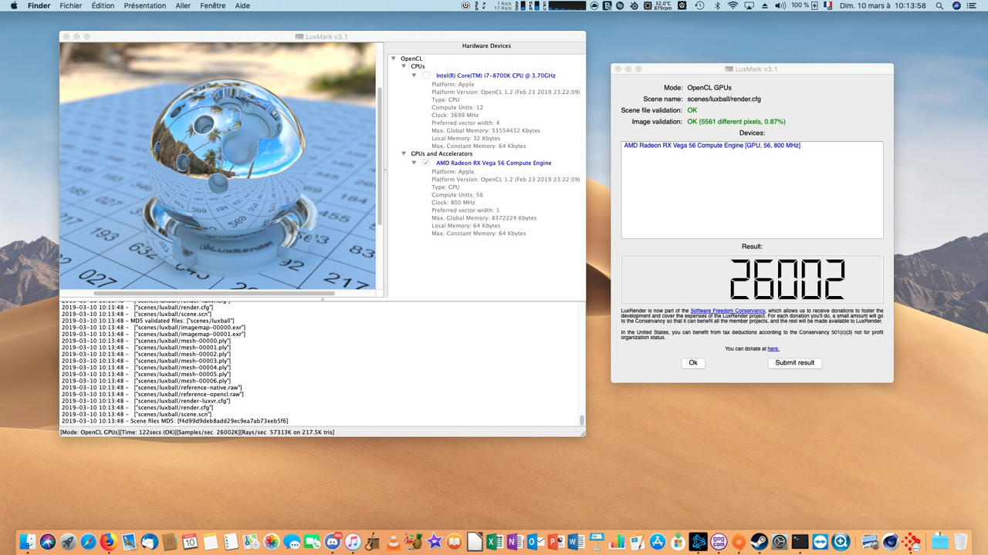Open Trash in the Dock

[x=960, y=542]
